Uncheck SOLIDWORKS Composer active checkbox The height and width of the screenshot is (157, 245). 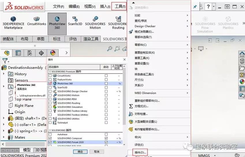pyautogui.click(x=50, y=138)
